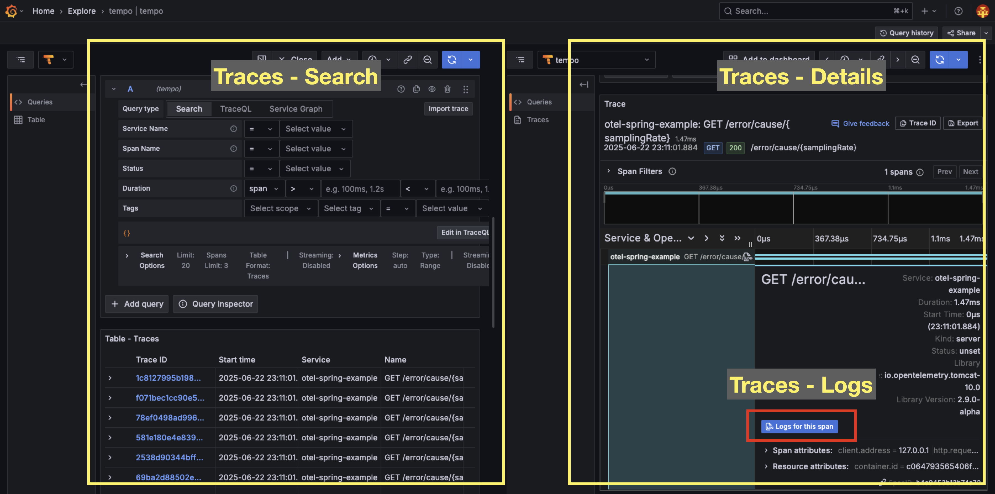Viewport: 995px width, 494px height.
Task: Open Tags Select scope dropdown
Action: [280, 208]
